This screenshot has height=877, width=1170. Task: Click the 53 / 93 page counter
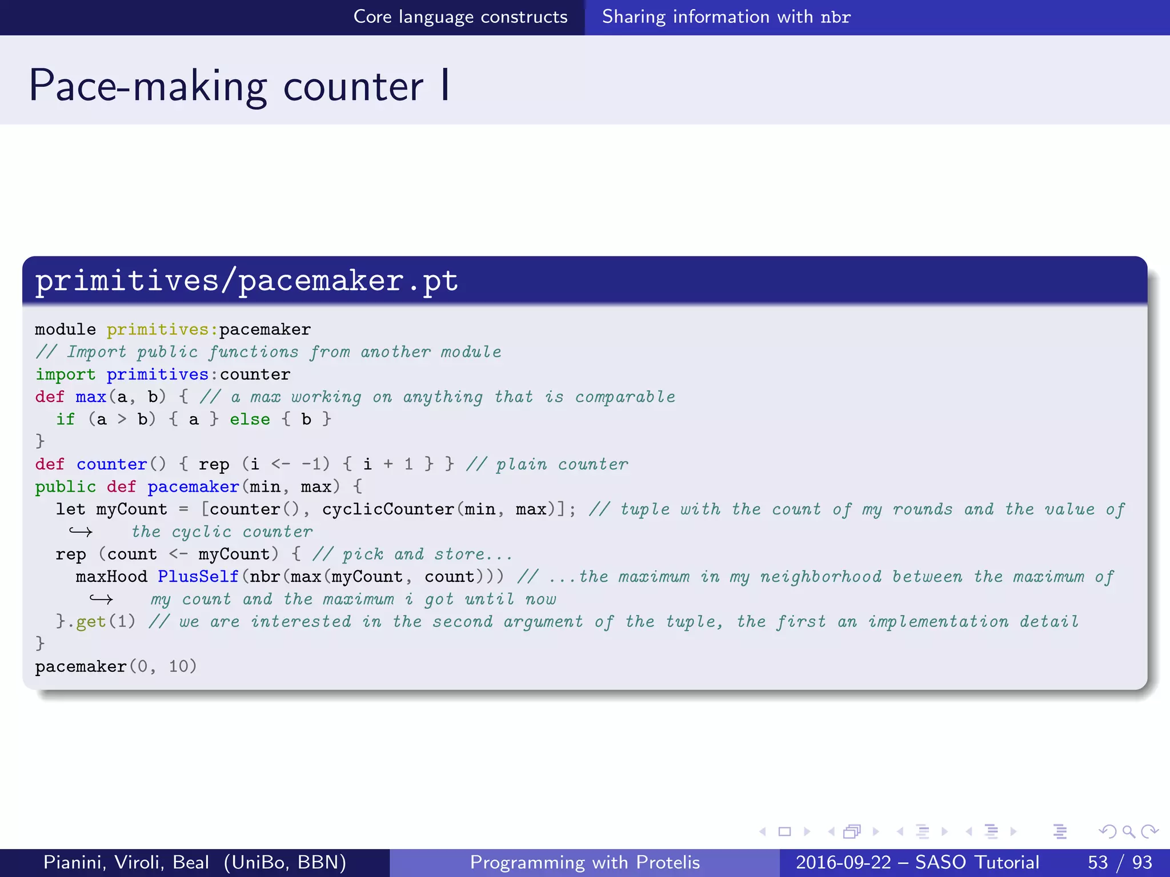1120,862
